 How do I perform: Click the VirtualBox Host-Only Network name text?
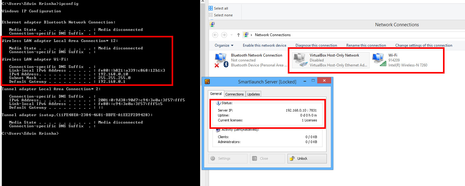pos(334,55)
